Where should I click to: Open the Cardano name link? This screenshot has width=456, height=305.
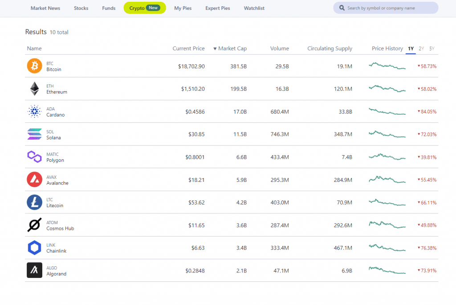[x=56, y=115]
